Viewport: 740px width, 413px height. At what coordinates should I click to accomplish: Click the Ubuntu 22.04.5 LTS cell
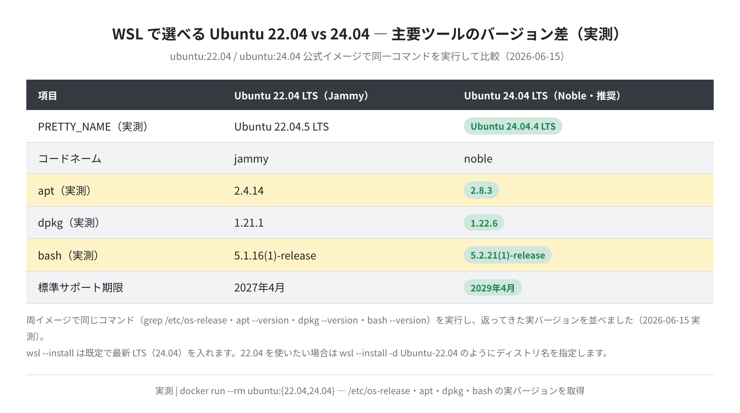point(282,126)
